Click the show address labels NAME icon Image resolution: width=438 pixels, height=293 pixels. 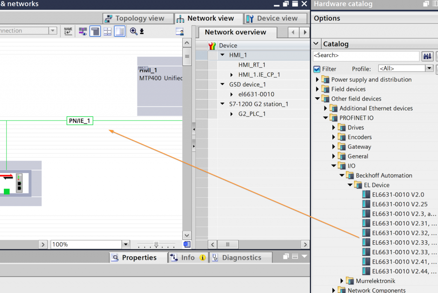pyautogui.click(x=68, y=31)
